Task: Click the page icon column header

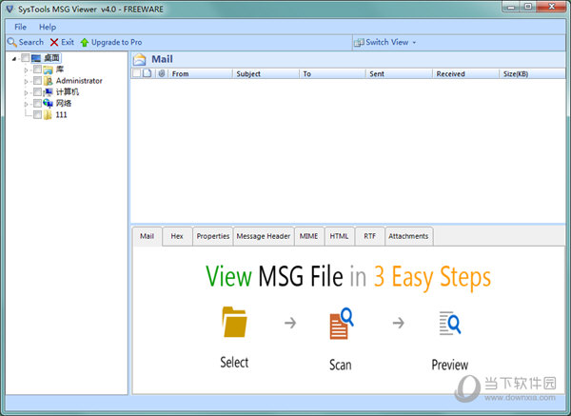Action: [x=147, y=73]
